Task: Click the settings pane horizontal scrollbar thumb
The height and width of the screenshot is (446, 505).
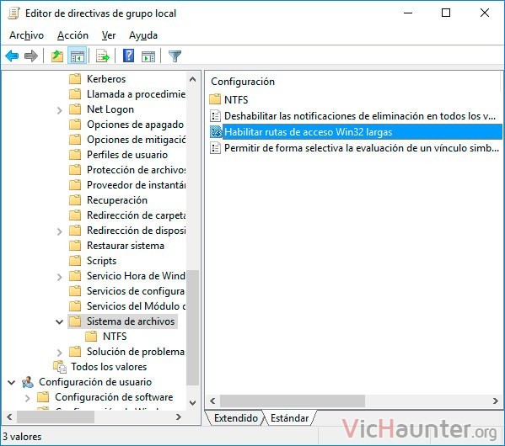Action: click(x=292, y=401)
